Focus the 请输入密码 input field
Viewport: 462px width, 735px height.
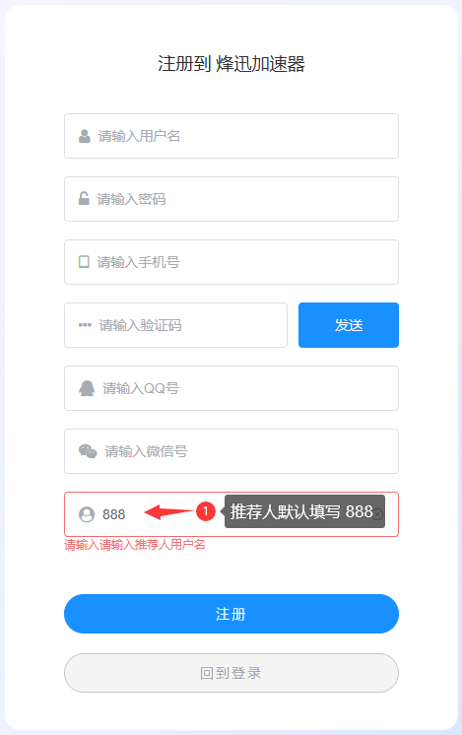(231, 199)
